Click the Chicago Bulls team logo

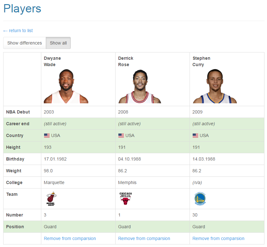125,199
